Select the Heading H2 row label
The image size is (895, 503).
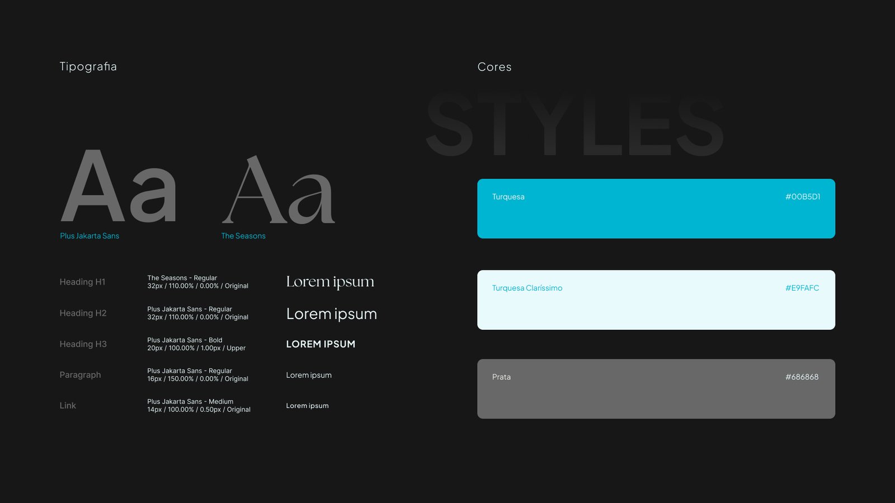(x=83, y=314)
